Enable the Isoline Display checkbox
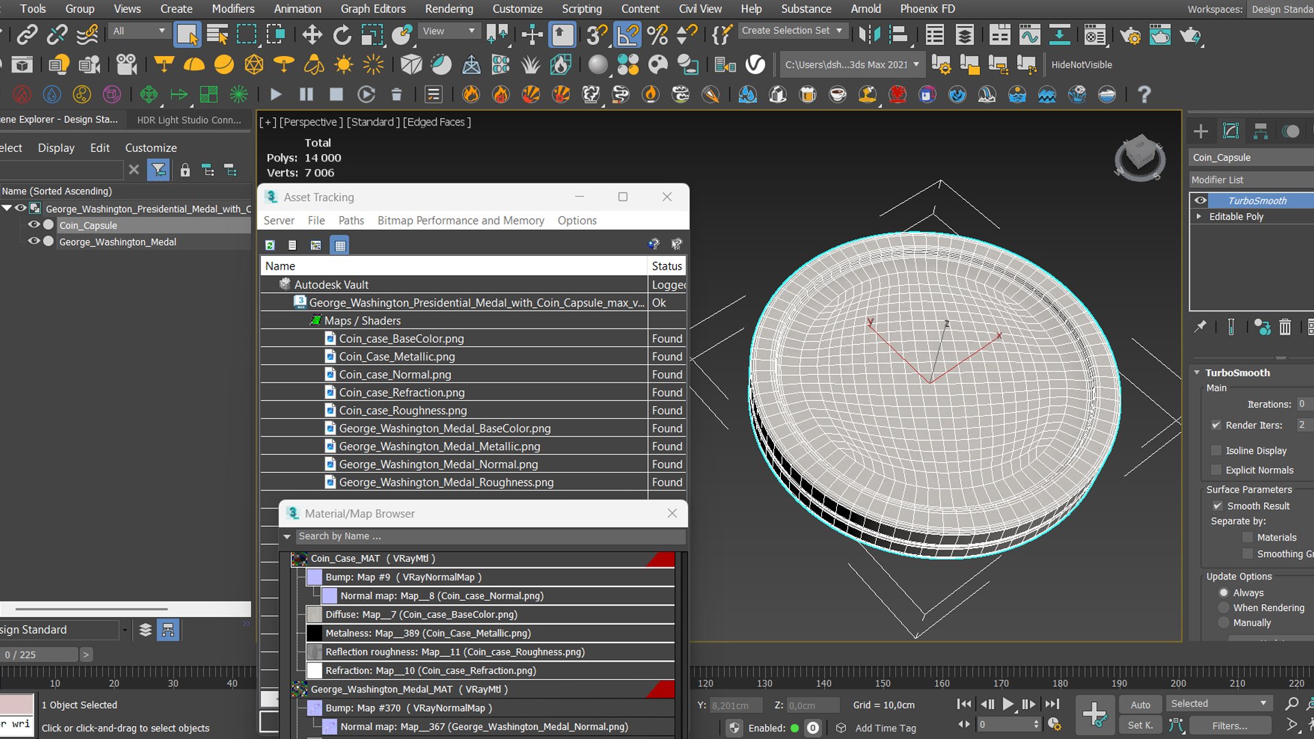Viewport: 1314px width, 739px height. click(x=1216, y=450)
